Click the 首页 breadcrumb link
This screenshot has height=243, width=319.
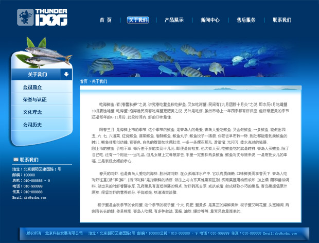[x=83, y=81]
